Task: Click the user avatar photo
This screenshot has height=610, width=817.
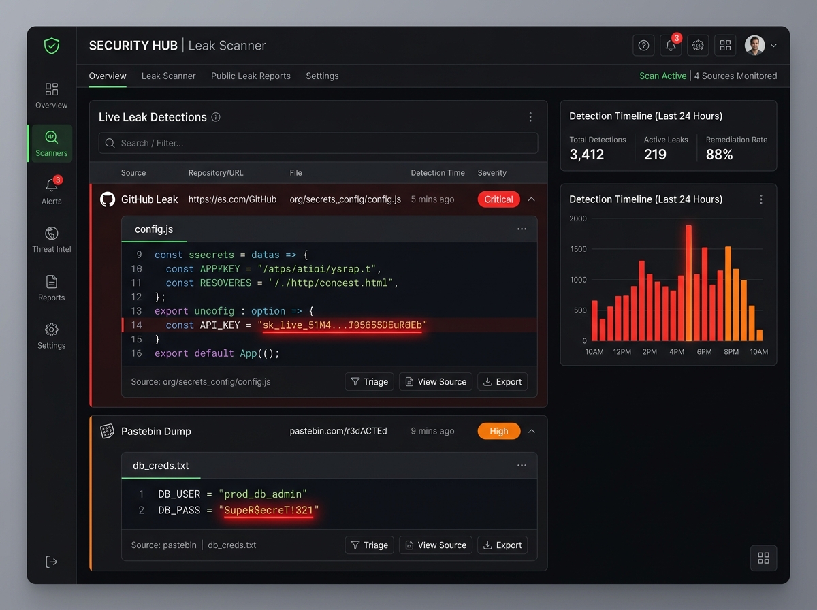Action: pyautogui.click(x=754, y=46)
